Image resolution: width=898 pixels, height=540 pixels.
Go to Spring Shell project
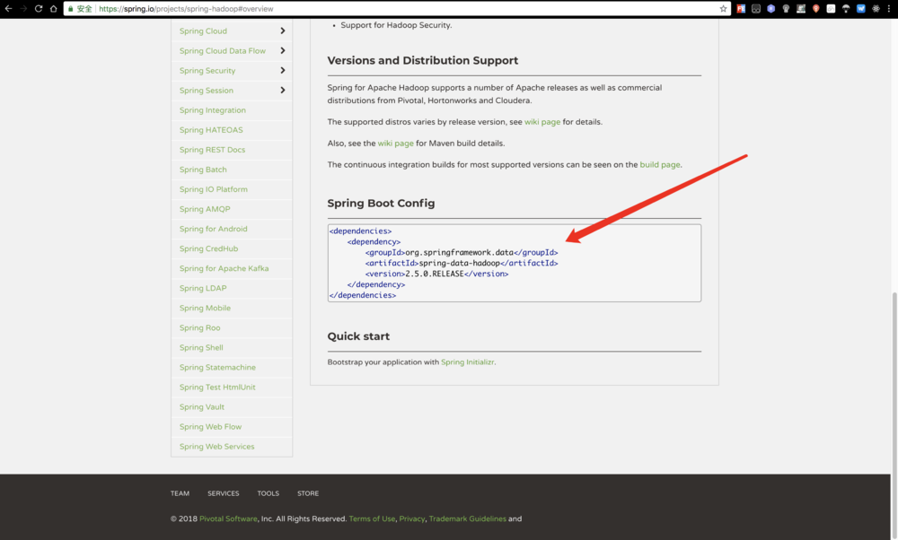click(201, 347)
